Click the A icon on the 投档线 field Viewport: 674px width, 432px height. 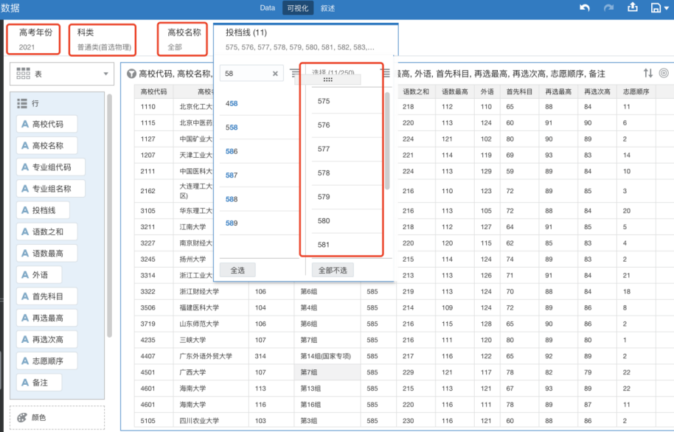25,210
